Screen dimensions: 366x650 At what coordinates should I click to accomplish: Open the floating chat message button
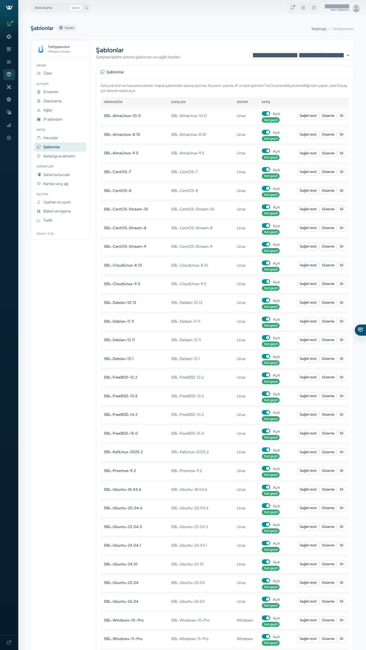(360, 330)
